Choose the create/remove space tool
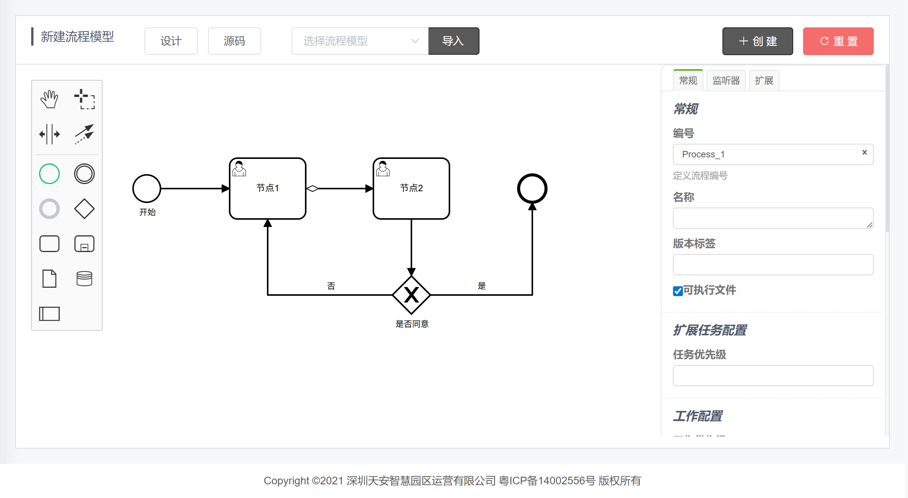Image resolution: width=908 pixels, height=498 pixels. tap(49, 134)
